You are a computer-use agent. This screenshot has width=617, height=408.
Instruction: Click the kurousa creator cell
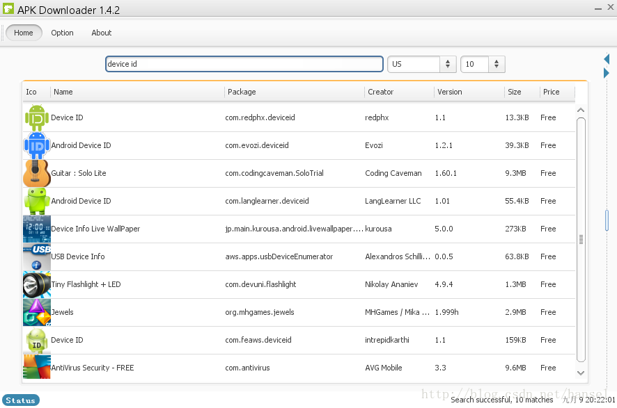(x=378, y=229)
